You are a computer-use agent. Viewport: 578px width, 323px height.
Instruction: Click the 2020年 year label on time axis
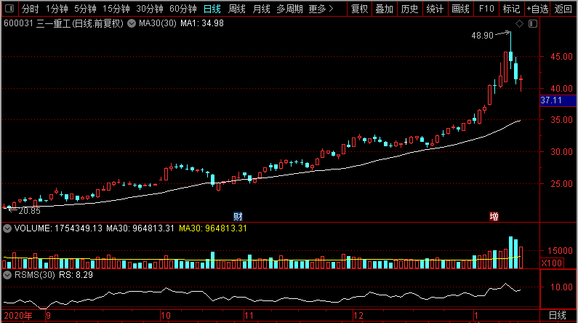[18, 316]
